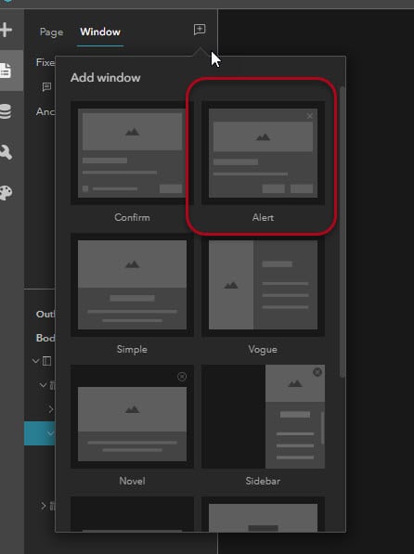Choose the Simple window template
Image resolution: width=414 pixels, height=554 pixels.
pyautogui.click(x=132, y=285)
